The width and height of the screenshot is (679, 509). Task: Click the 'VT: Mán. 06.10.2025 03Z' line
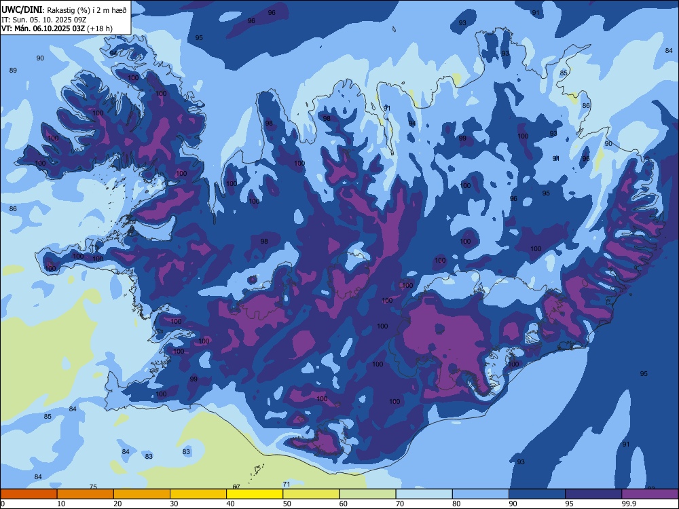pyautogui.click(x=43, y=29)
